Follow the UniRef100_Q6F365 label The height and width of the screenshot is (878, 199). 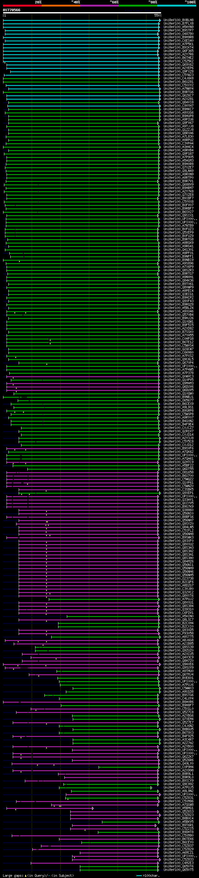pos(178,51)
